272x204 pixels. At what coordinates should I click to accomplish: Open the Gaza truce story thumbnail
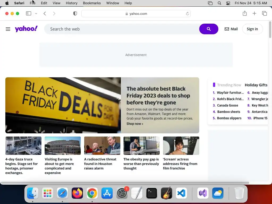pyautogui.click(x=23, y=146)
